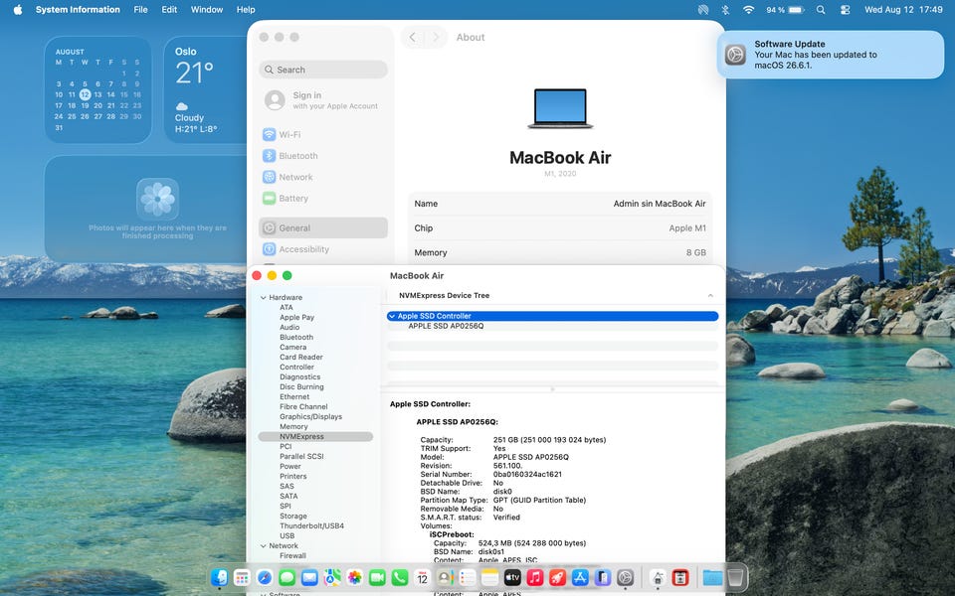
Task: Open the File menu
Action: tap(140, 10)
